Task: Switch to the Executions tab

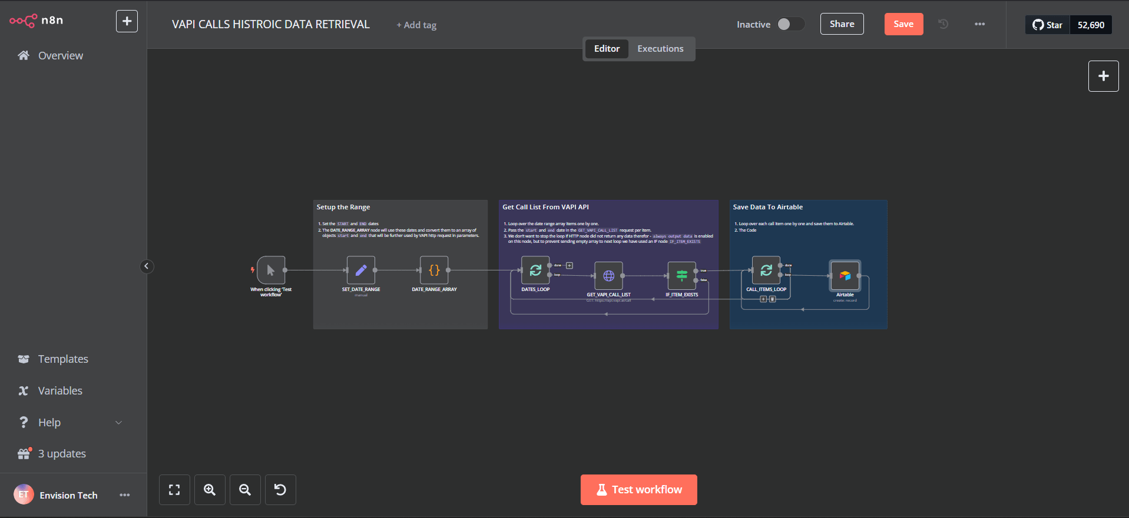Action: tap(660, 49)
